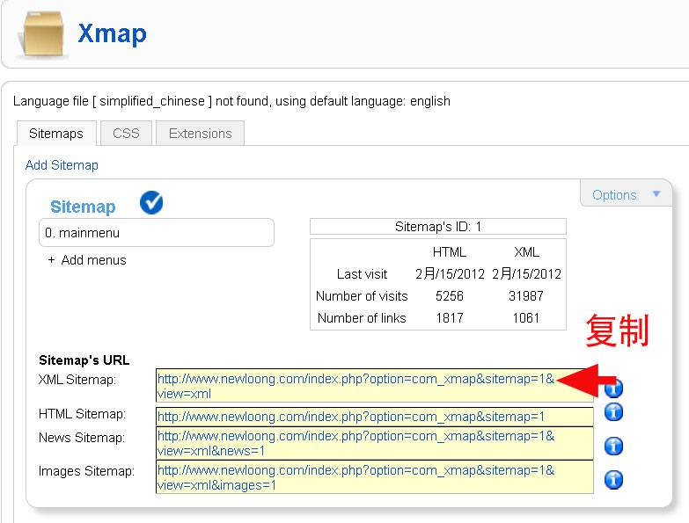Open the CSS tab
Screen dimensions: 689x523
(126, 134)
